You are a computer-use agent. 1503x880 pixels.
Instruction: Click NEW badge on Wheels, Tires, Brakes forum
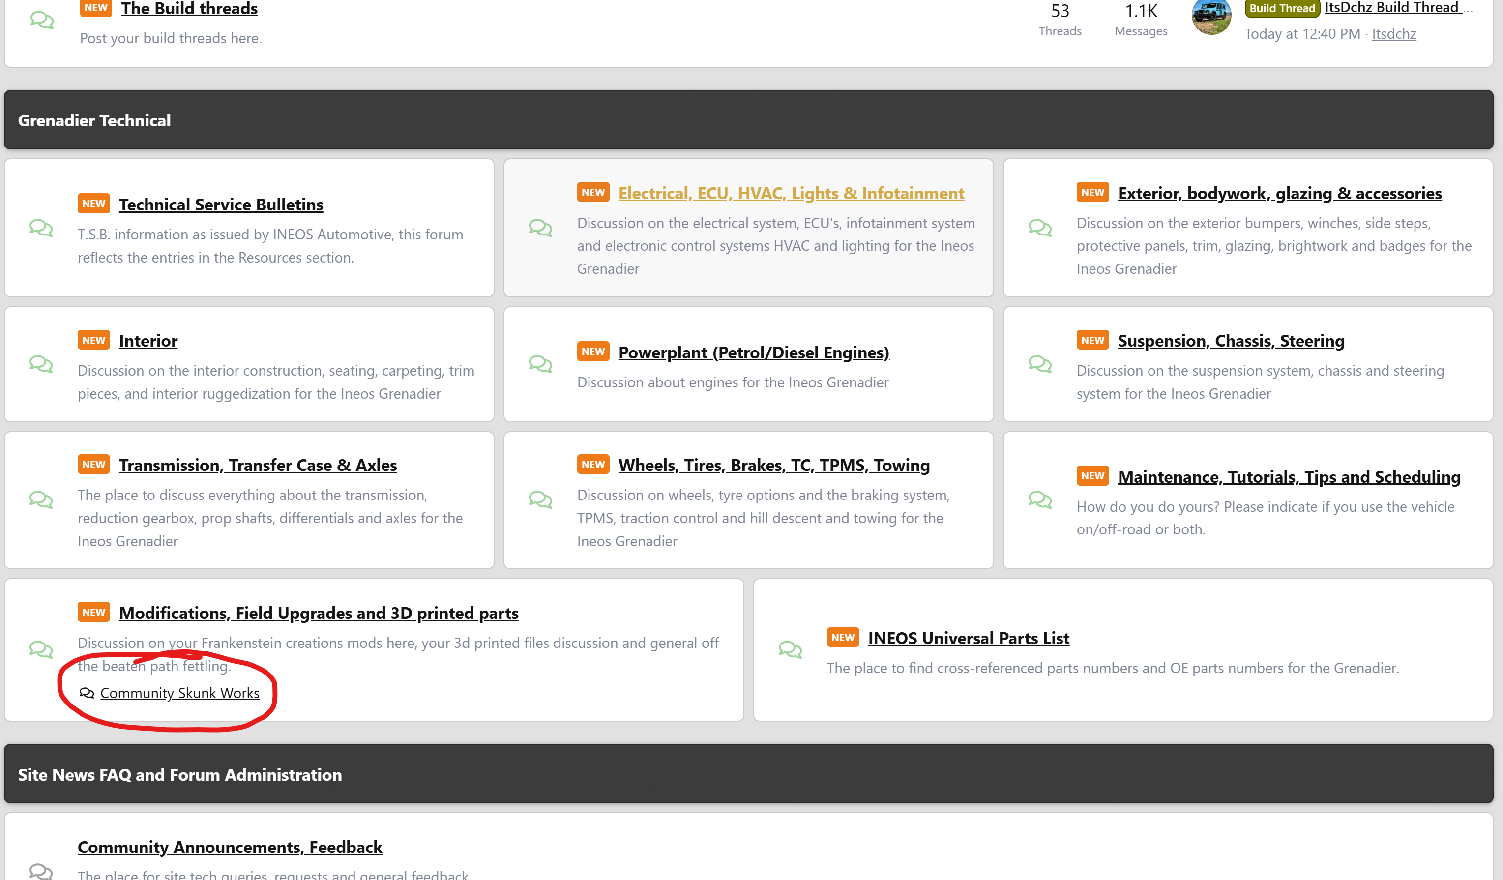click(x=593, y=464)
